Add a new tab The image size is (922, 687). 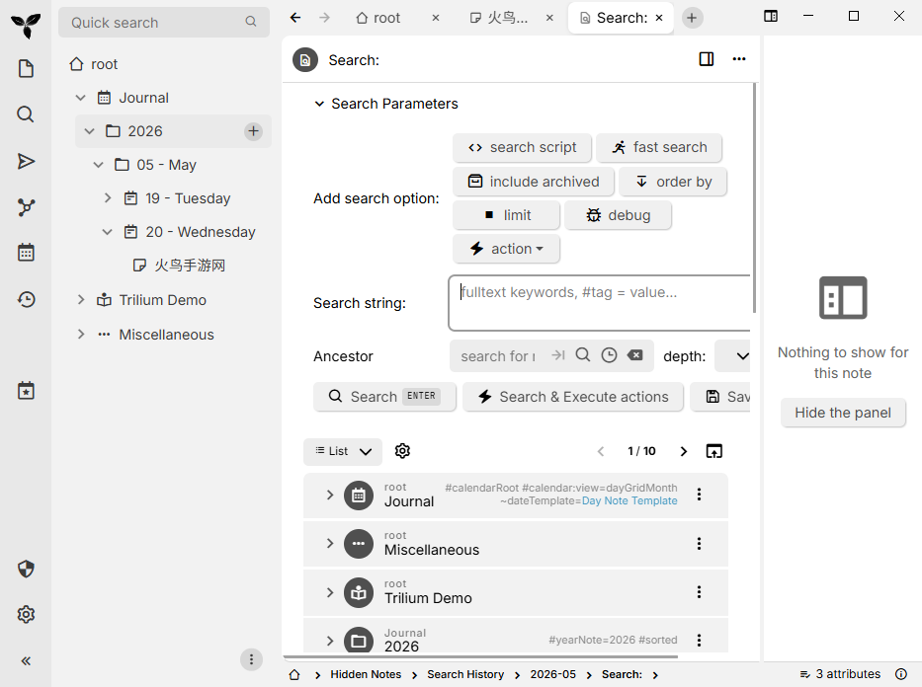(692, 18)
